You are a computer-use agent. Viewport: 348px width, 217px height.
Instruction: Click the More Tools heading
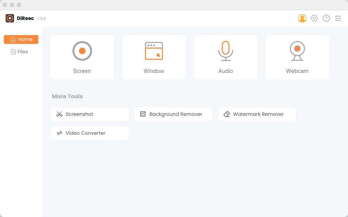pos(67,97)
